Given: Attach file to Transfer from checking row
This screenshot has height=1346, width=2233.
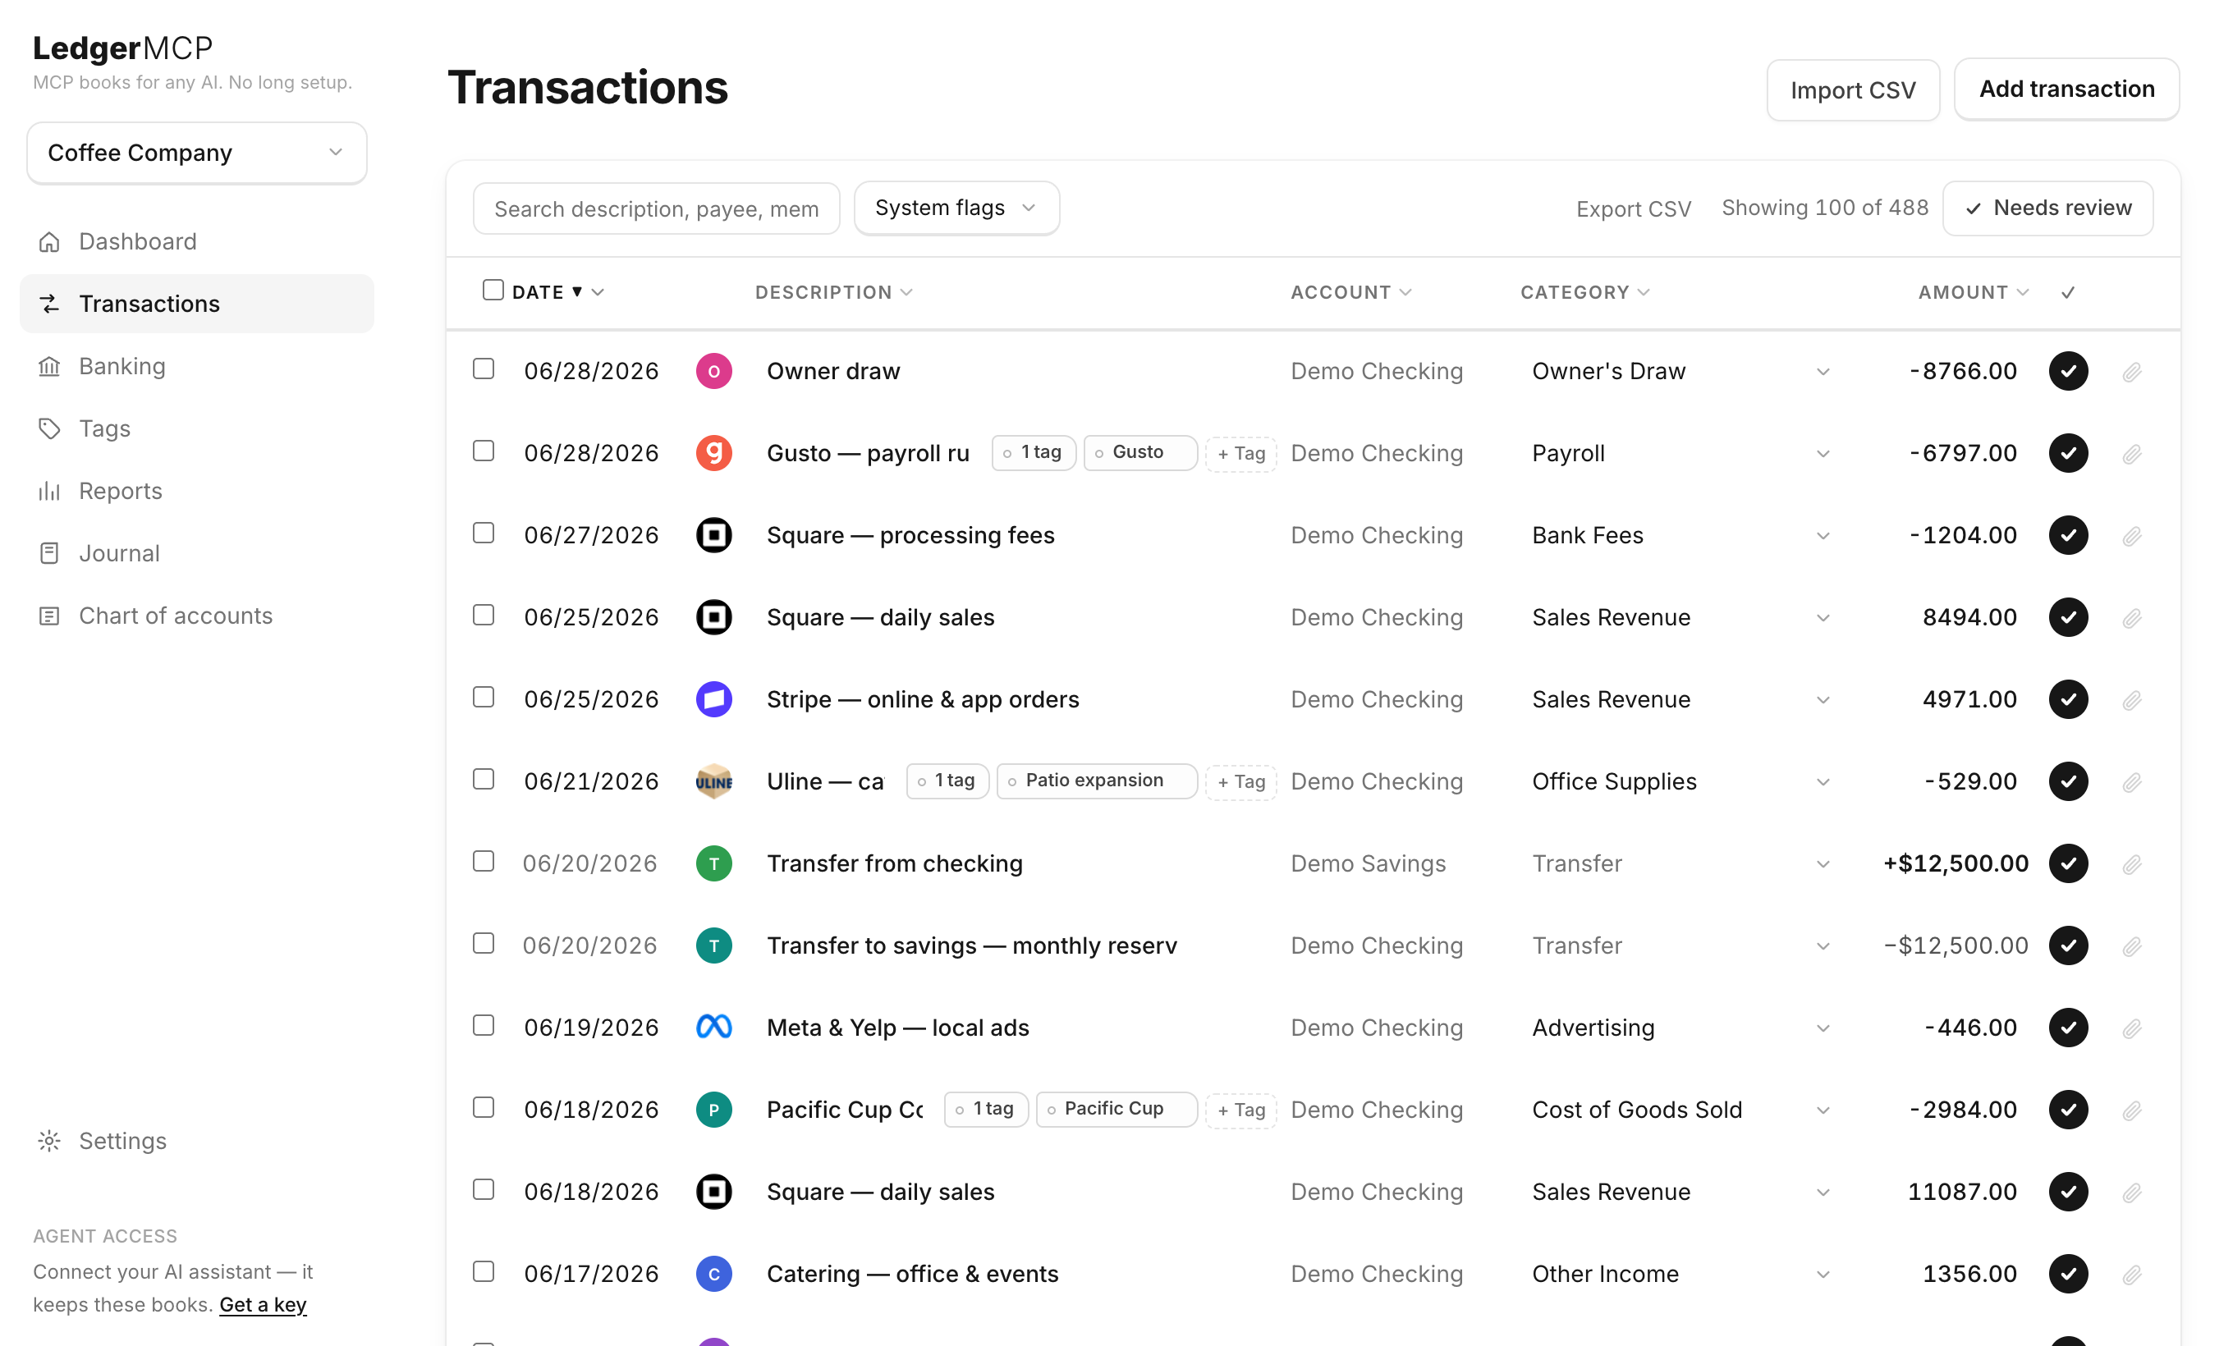Looking at the screenshot, I should click(x=2131, y=864).
